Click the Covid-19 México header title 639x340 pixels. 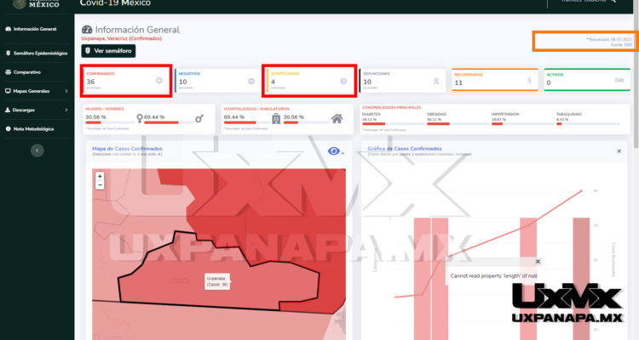pyautogui.click(x=115, y=3)
